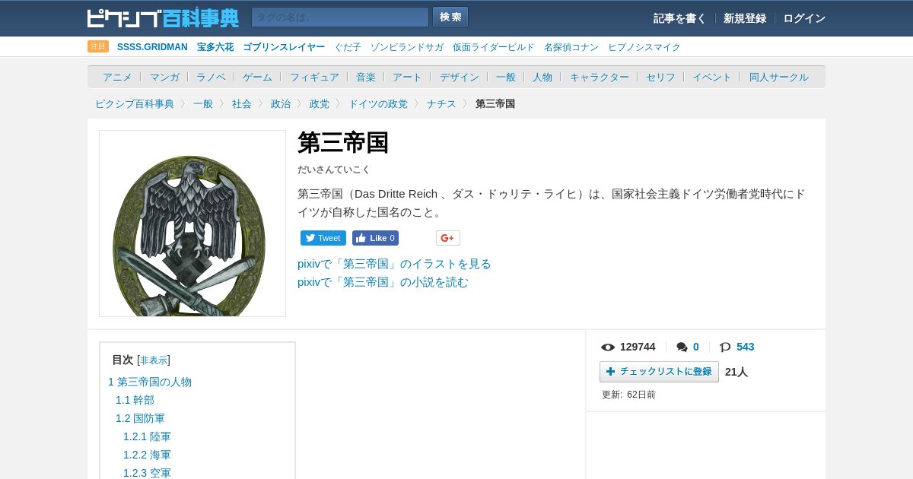Select the フィギュア category tab
The height and width of the screenshot is (479, 913).
[x=314, y=77]
